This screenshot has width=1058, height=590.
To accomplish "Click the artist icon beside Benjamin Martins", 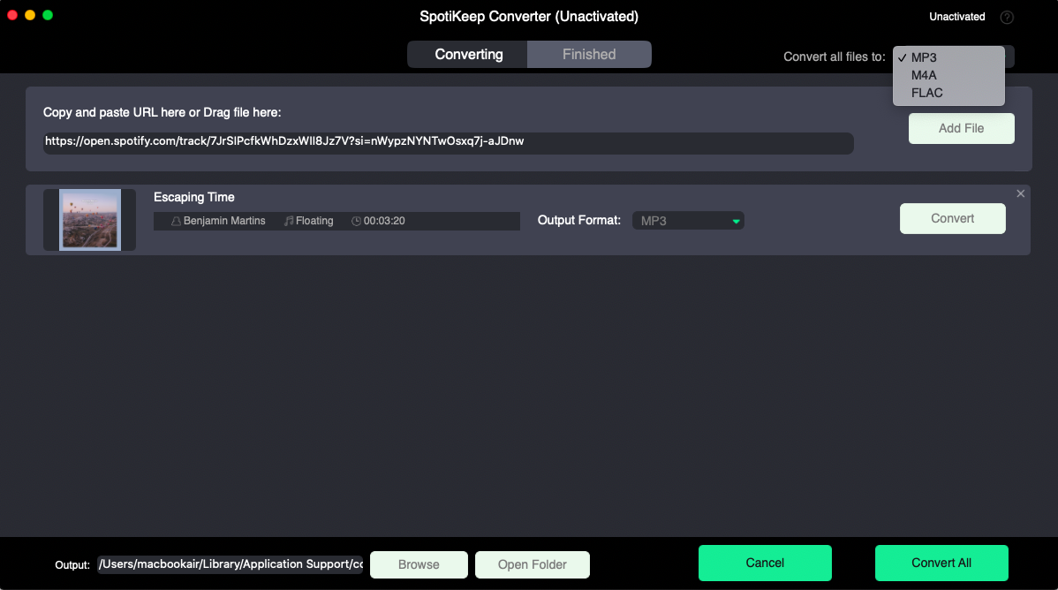I will 176,221.
